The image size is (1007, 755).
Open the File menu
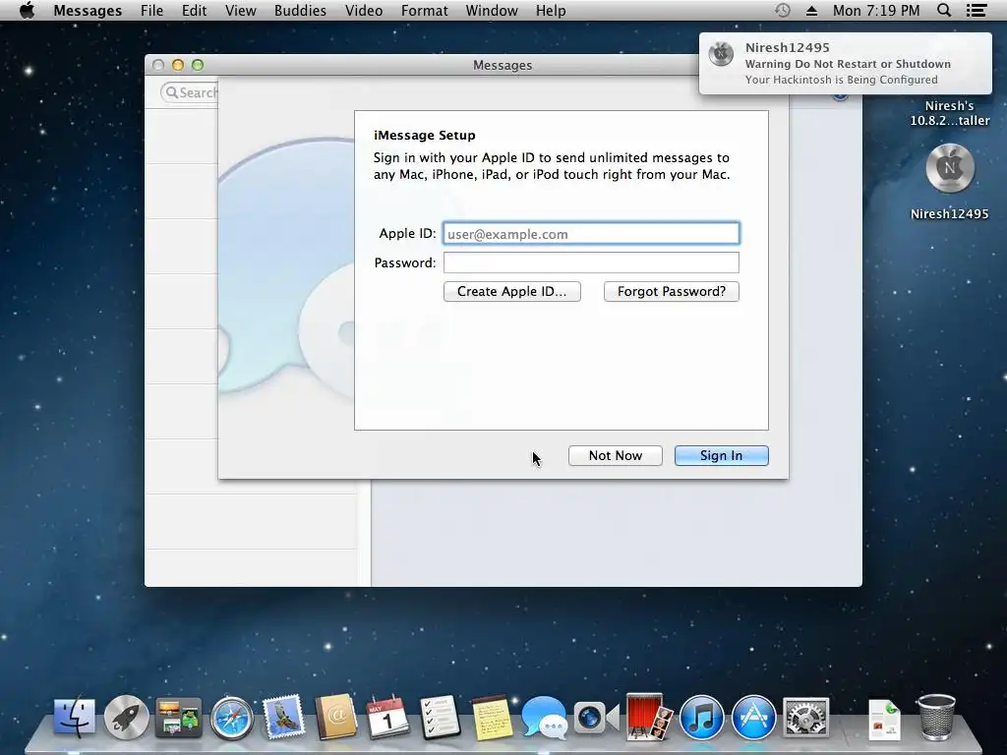(151, 10)
